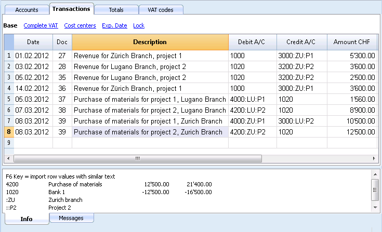Click empty Description cell in row 9
The width and height of the screenshot is (382, 232).
tap(150, 143)
